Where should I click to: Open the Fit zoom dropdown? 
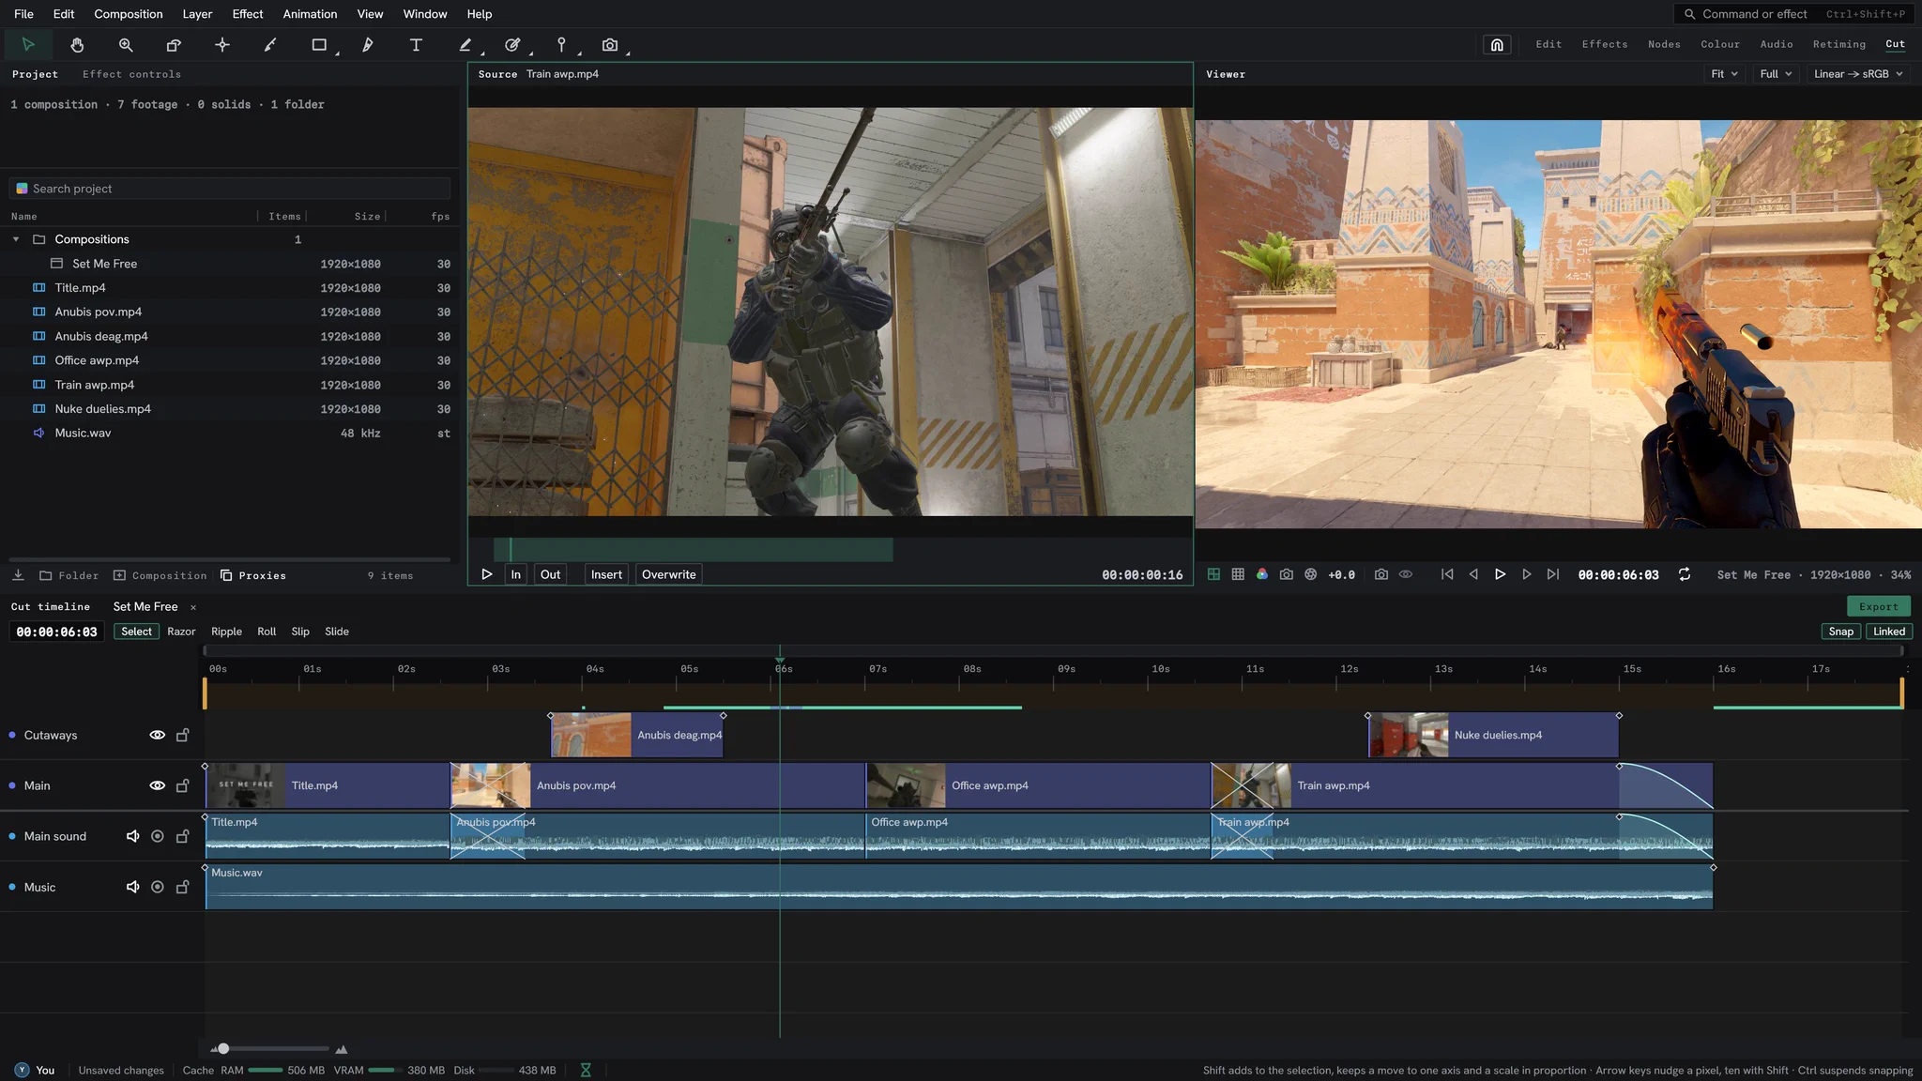[x=1724, y=74]
